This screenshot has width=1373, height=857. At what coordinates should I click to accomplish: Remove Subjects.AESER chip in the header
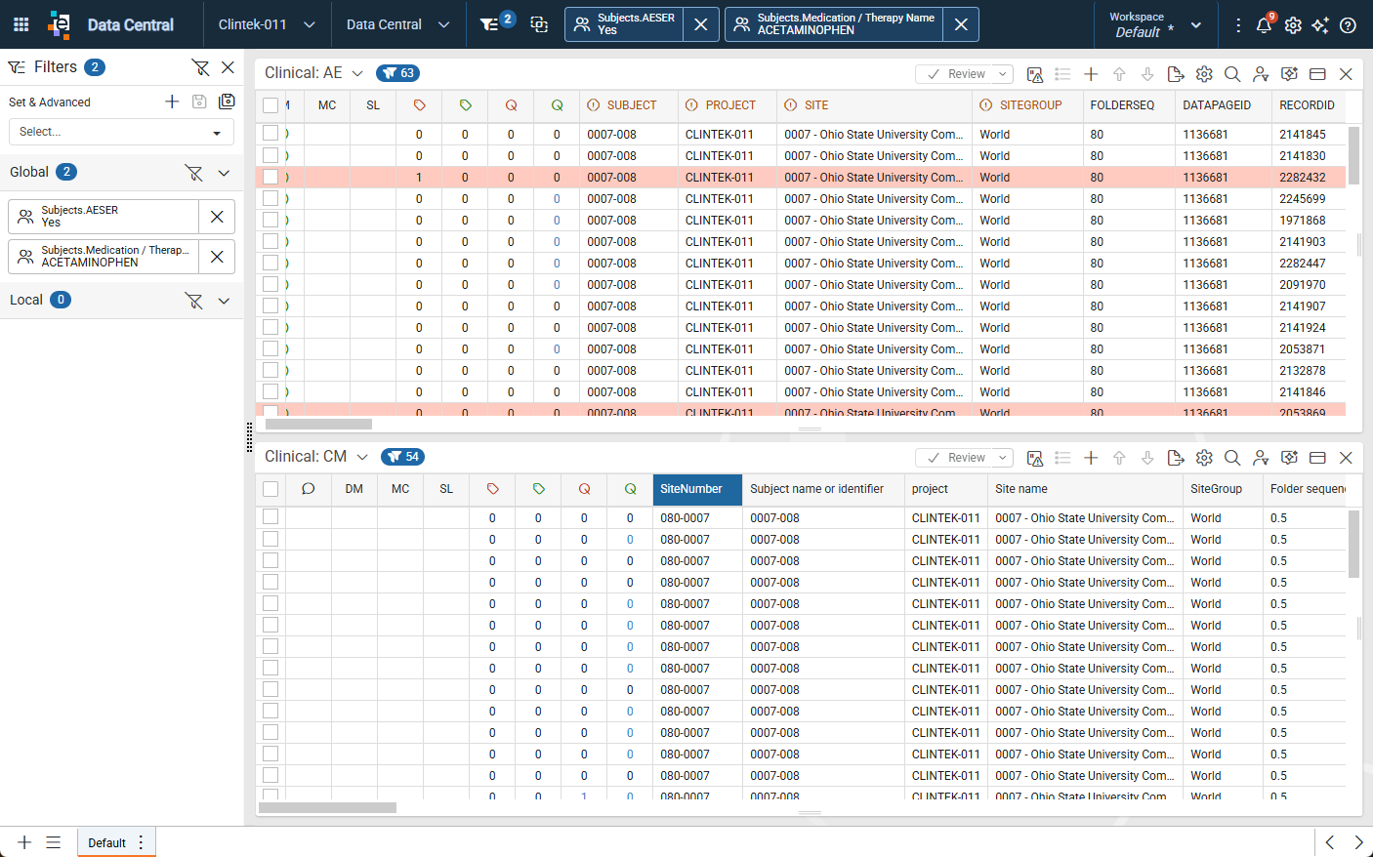point(701,24)
